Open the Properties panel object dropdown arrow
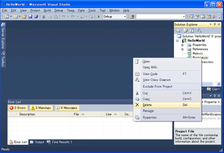The image size is (224, 153). coord(219,102)
